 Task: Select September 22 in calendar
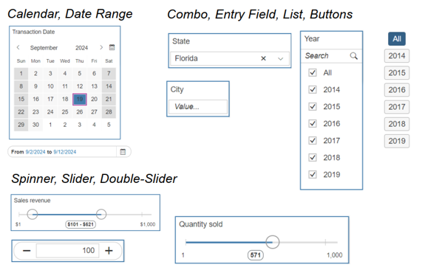pos(21,111)
